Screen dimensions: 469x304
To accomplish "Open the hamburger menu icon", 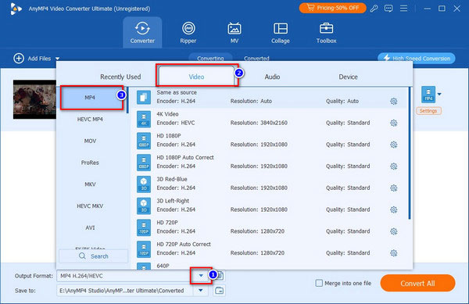I will coord(403,9).
